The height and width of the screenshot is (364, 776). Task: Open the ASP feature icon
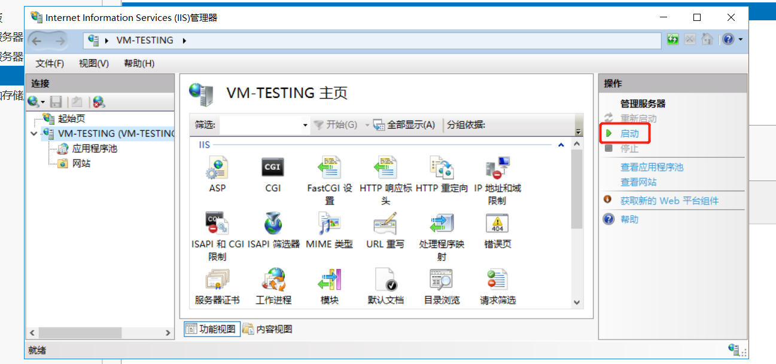tap(217, 168)
